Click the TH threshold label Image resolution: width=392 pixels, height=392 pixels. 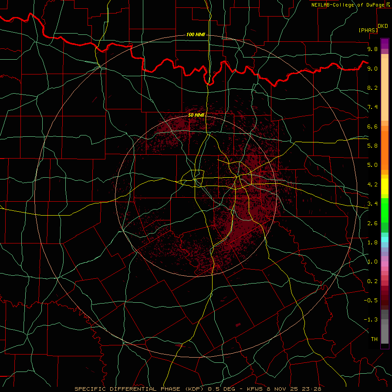pyautogui.click(x=374, y=339)
